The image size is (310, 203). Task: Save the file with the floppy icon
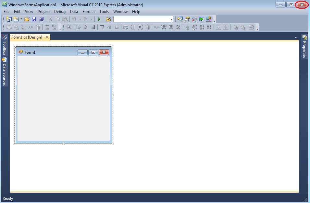[x=34, y=19]
